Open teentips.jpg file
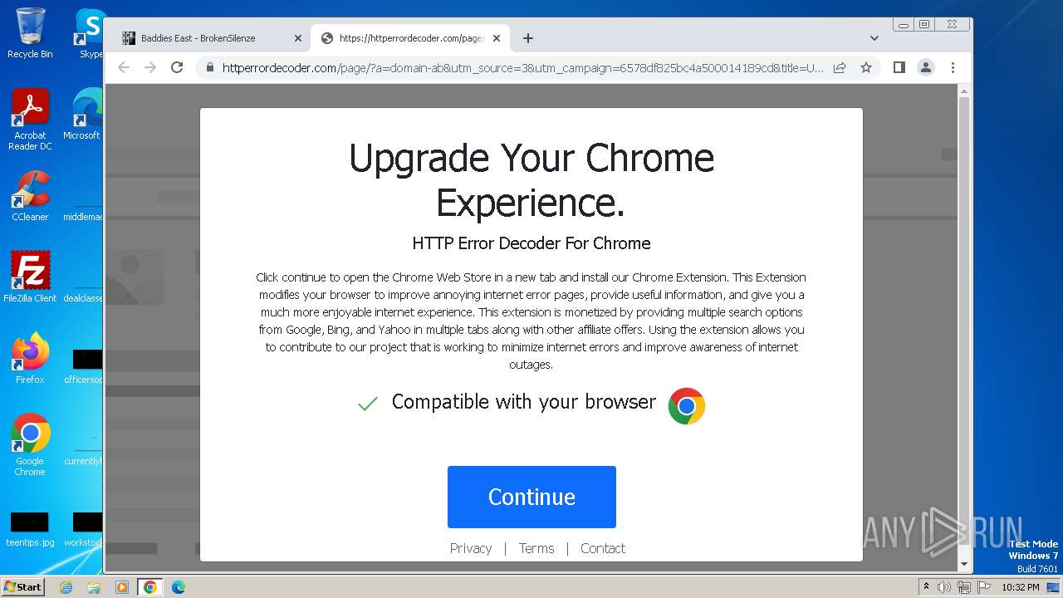This screenshot has width=1063, height=598. coord(30,529)
